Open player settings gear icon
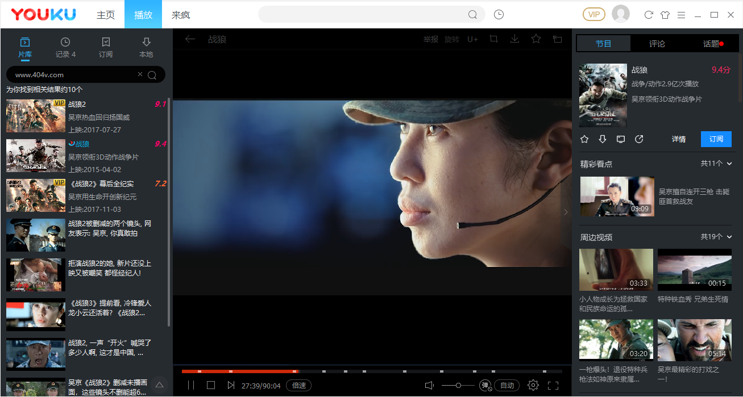Screen dimensions: 743x397 pos(533,386)
